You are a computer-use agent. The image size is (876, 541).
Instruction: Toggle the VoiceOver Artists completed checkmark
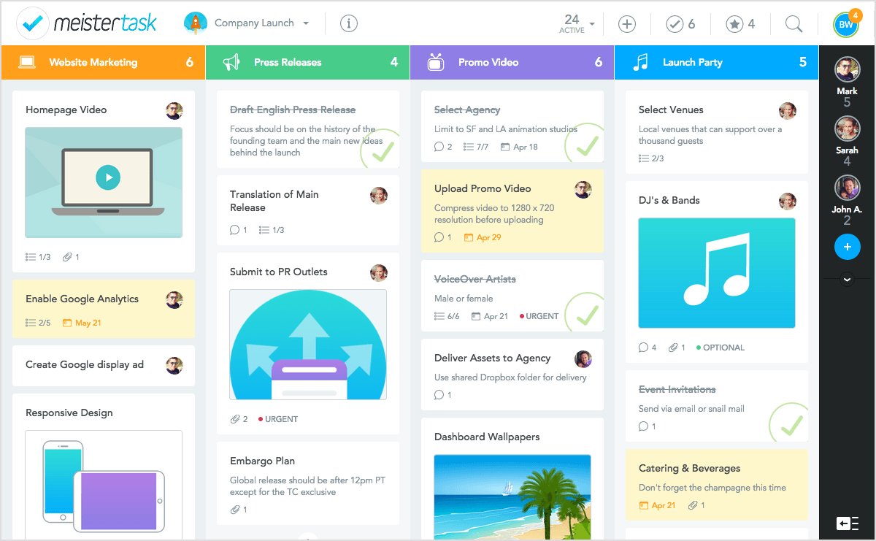[587, 313]
